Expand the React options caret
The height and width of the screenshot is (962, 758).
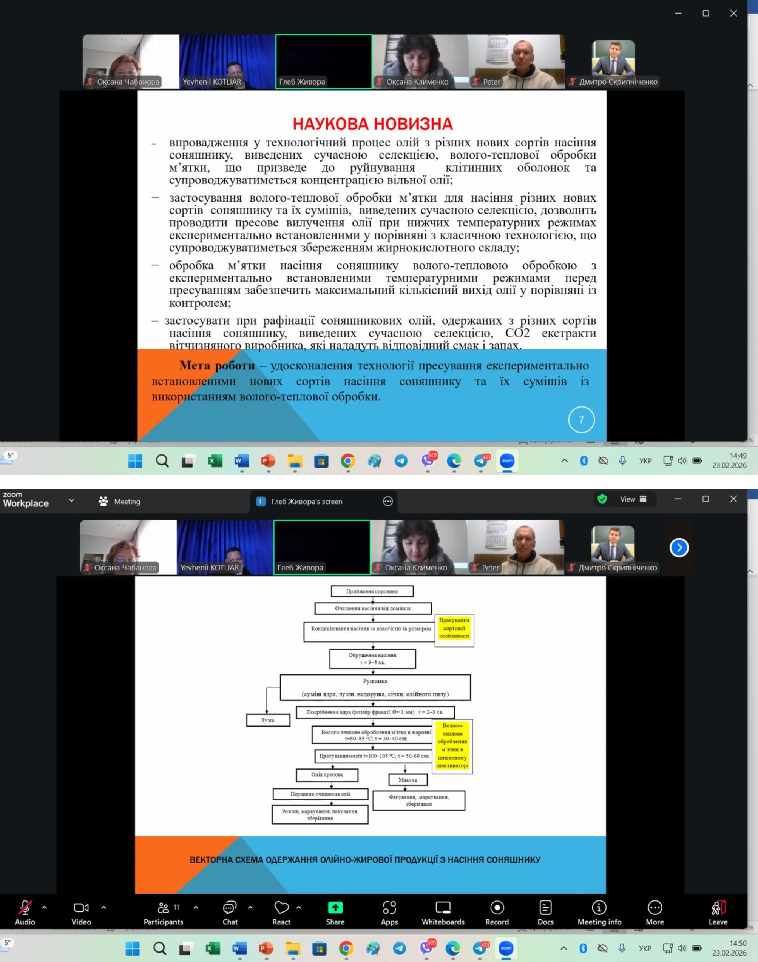point(299,907)
